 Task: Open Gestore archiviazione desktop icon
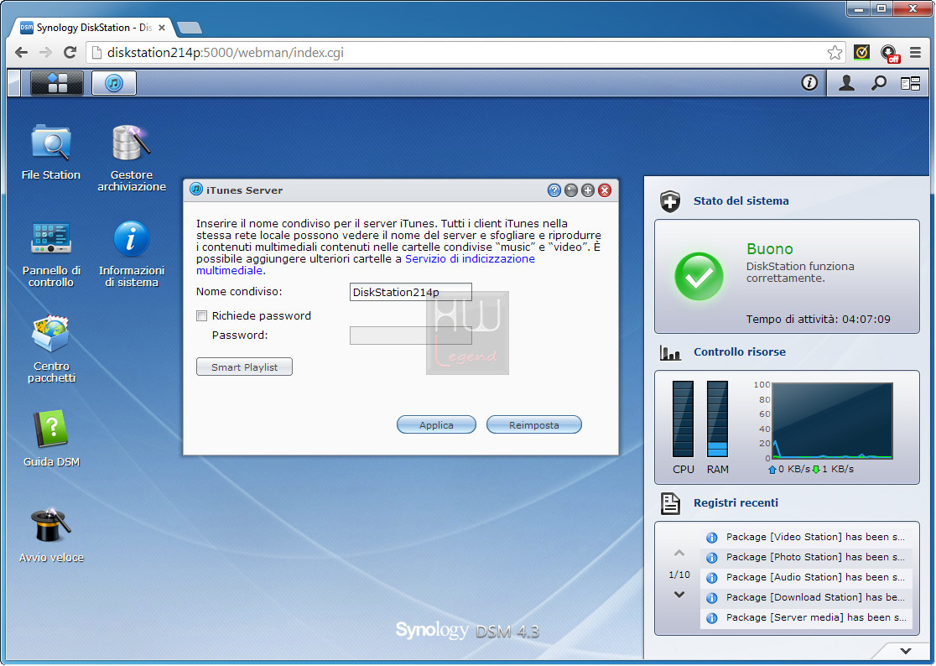pyautogui.click(x=132, y=159)
